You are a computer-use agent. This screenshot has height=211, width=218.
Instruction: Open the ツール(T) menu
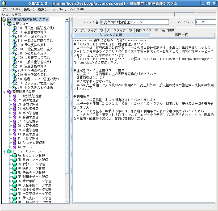coord(59,9)
